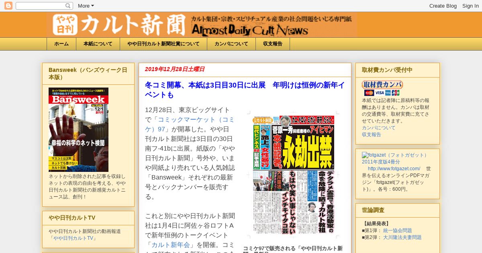This screenshot has height=253, width=482.
Task: Open the orange Blogger logo icon
Action: [8, 6]
